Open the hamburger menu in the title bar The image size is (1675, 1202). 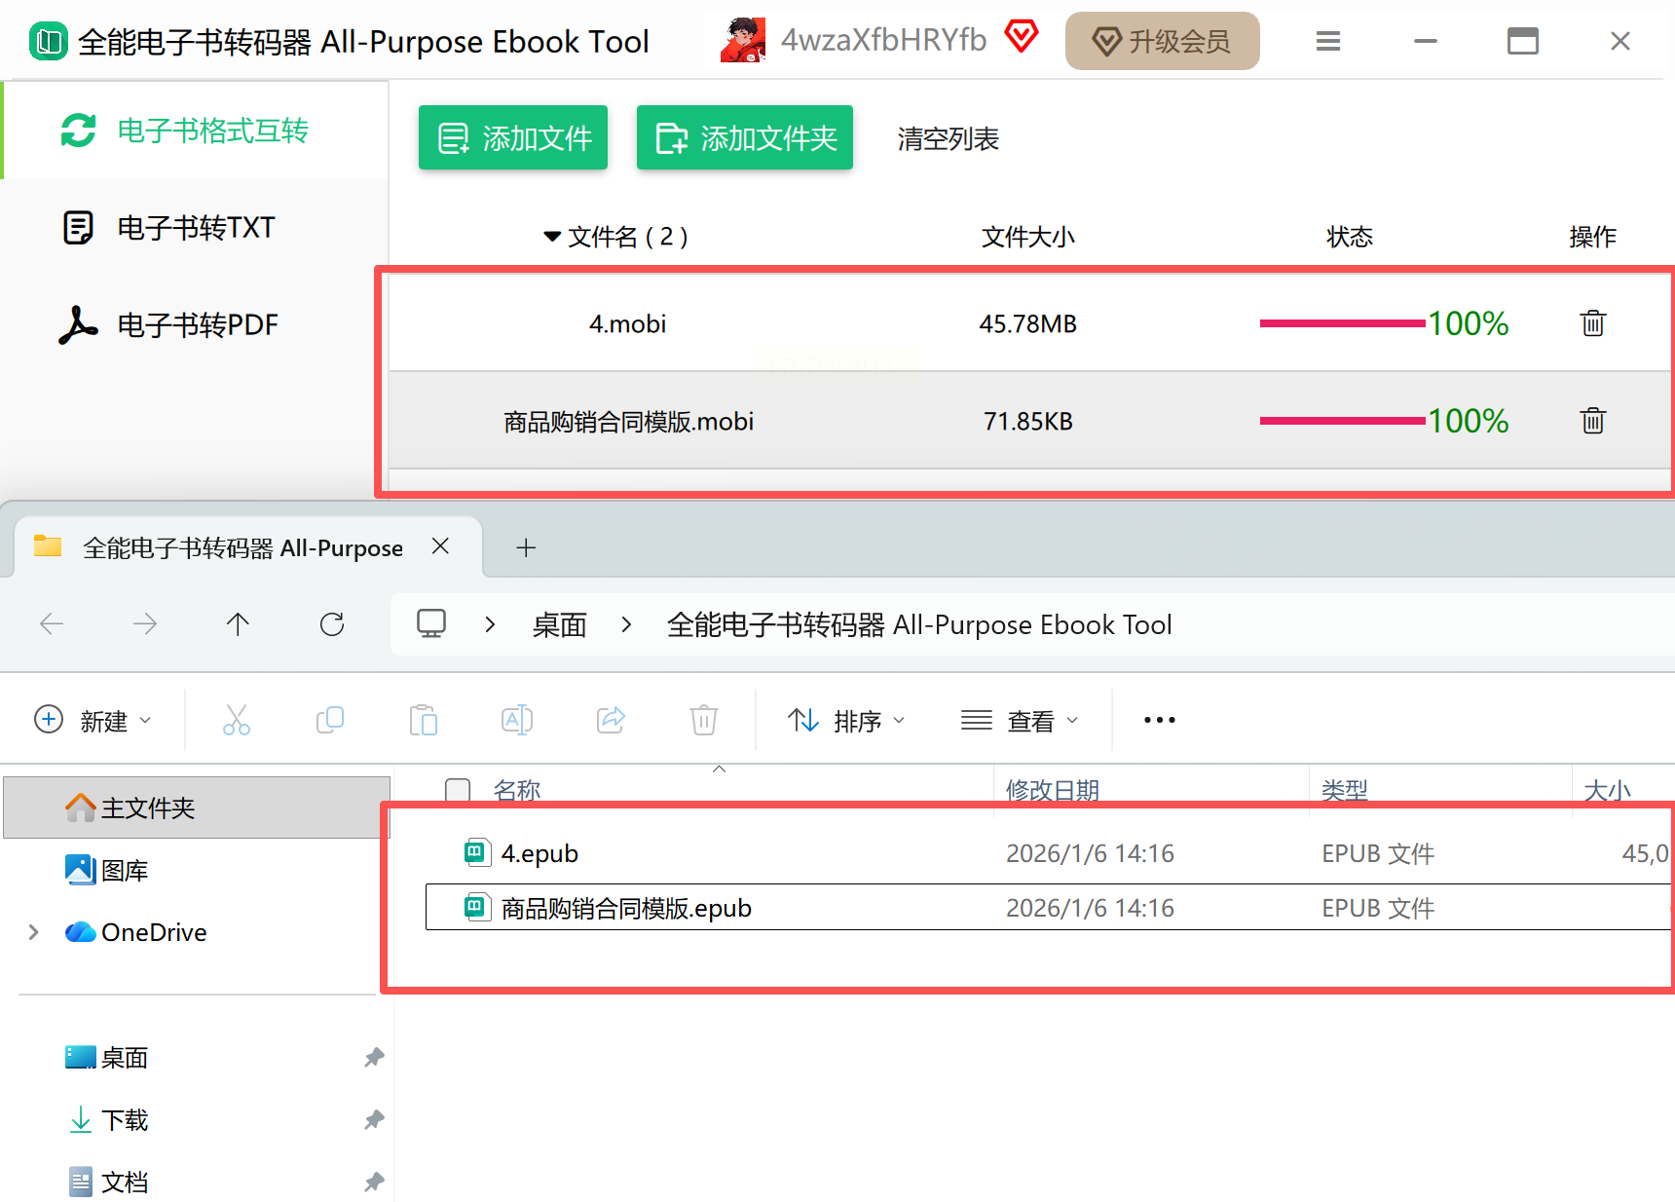tap(1328, 41)
